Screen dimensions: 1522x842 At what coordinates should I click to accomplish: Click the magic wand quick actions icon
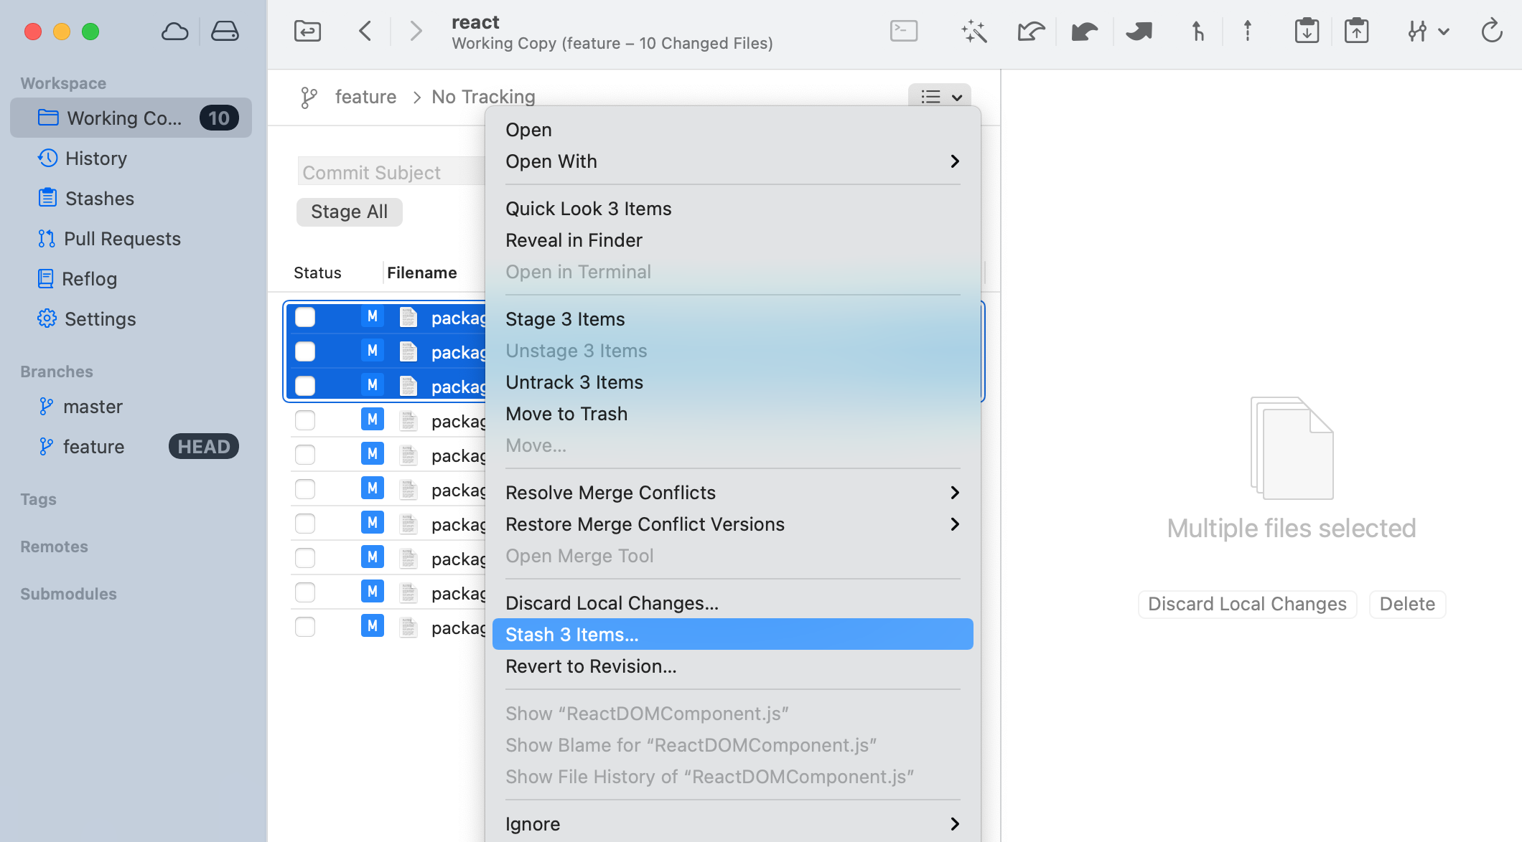pyautogui.click(x=974, y=32)
